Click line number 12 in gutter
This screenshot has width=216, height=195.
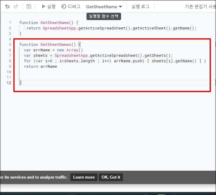point(9,83)
